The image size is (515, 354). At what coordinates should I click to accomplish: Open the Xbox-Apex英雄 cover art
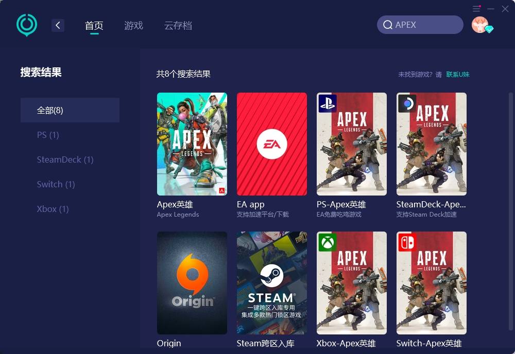352,283
